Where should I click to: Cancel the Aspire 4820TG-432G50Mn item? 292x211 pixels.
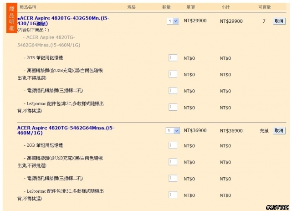pos(279,21)
